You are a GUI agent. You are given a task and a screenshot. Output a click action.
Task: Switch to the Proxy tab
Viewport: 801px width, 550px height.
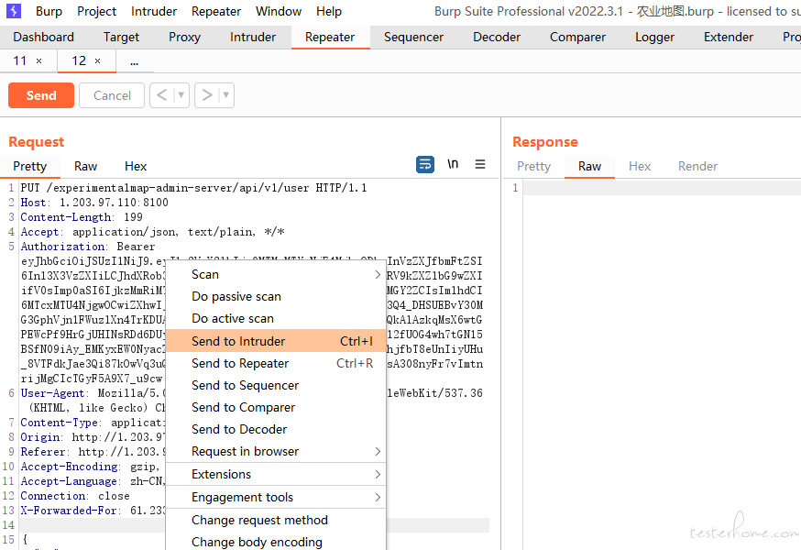coord(184,37)
